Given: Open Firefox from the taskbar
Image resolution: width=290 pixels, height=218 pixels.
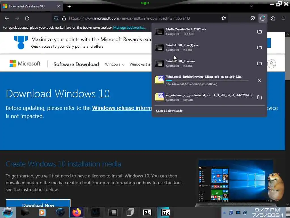Looking at the screenshot, I should pos(77,212).
